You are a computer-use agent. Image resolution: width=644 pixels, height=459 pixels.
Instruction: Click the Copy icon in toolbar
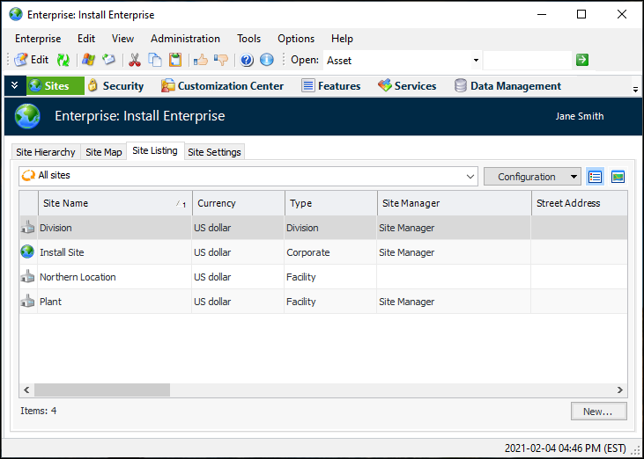pos(155,60)
